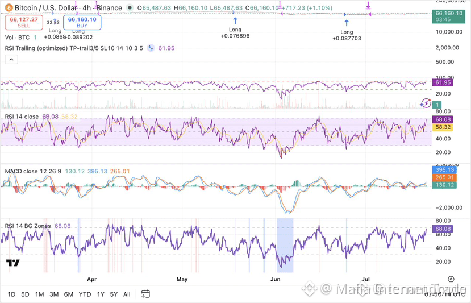Select the 3M time range

click(54, 294)
